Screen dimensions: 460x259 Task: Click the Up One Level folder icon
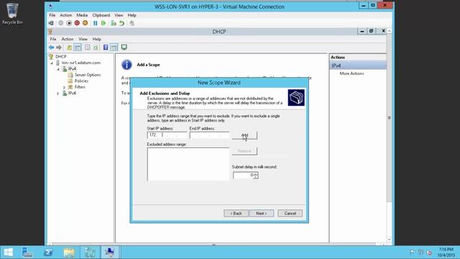click(x=69, y=47)
